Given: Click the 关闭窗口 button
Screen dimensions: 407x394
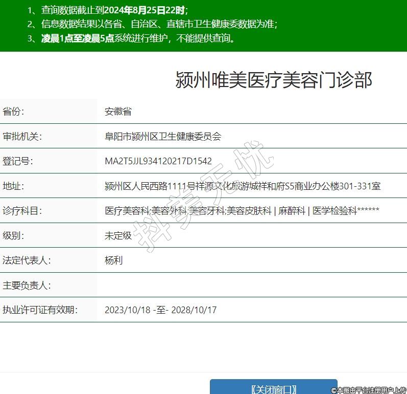Looking at the screenshot, I should [273, 388].
